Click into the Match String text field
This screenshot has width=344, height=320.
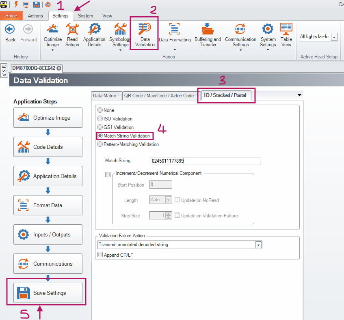[205, 161]
